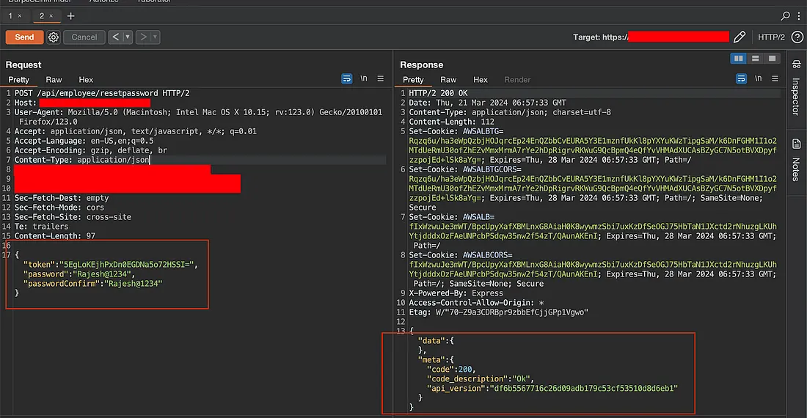Image resolution: width=807 pixels, height=418 pixels.
Task: Toggle word wrap in Request pane
Action: (x=347, y=79)
